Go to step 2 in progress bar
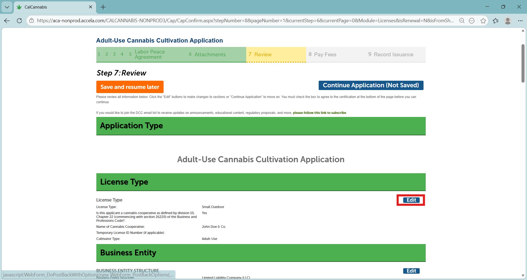The width and height of the screenshot is (527, 280). tap(107, 54)
